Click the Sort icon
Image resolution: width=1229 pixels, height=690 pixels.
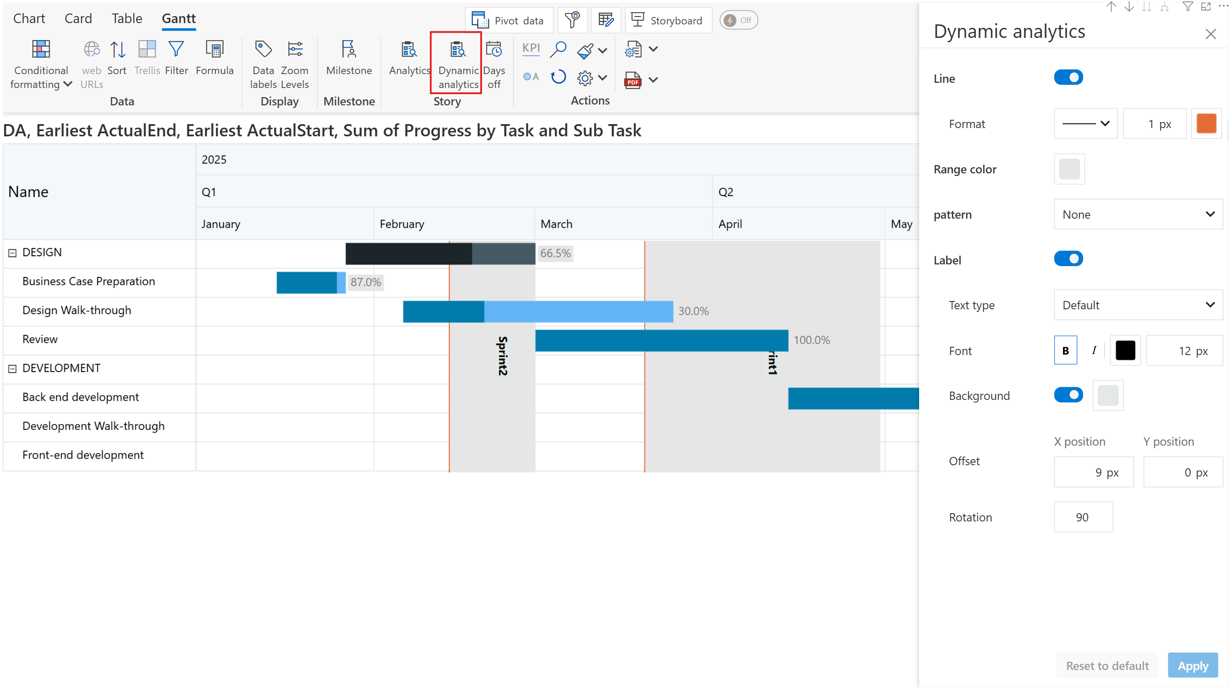point(117,49)
